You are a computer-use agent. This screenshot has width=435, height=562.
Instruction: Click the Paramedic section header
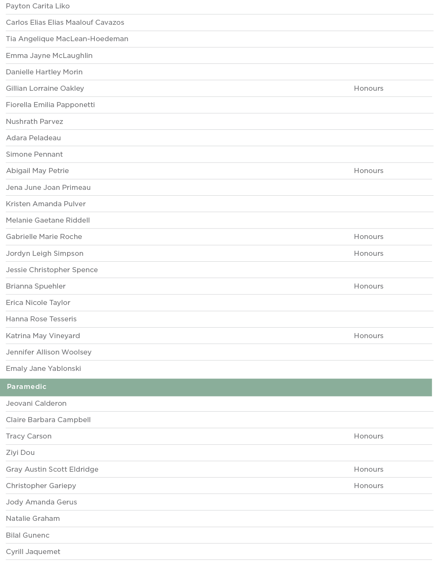coord(26,387)
